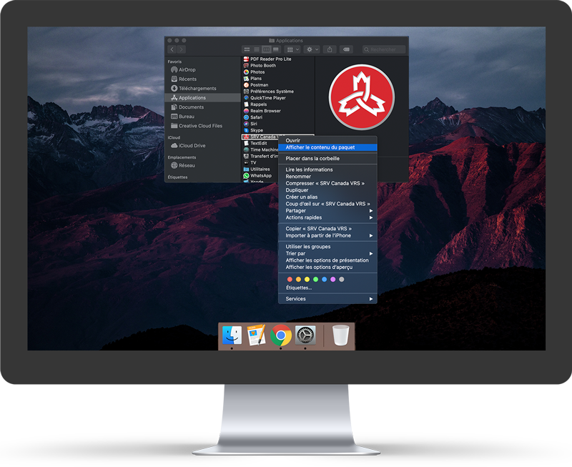Choose Créer un alias
572x467 pixels.
pyautogui.click(x=327, y=197)
